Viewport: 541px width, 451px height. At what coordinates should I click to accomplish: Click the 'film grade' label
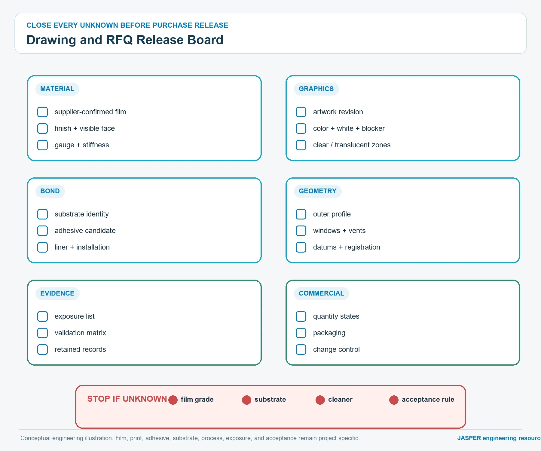click(x=197, y=399)
